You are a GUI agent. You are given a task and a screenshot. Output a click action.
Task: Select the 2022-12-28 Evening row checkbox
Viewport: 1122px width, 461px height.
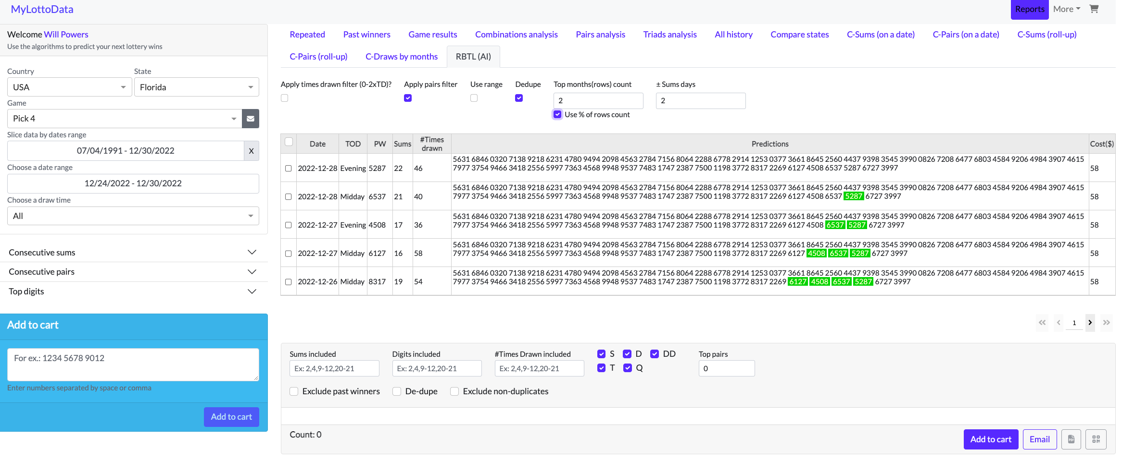click(x=289, y=169)
